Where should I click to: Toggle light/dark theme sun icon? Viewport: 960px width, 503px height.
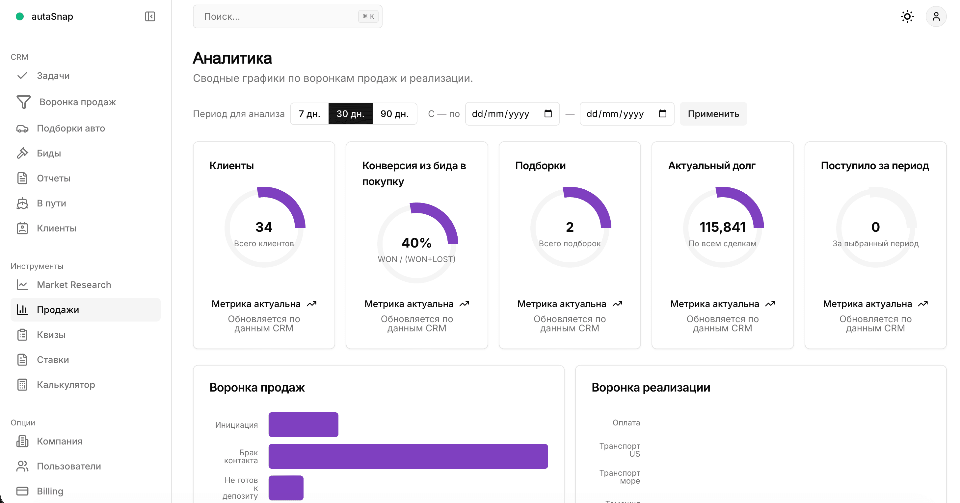point(907,16)
